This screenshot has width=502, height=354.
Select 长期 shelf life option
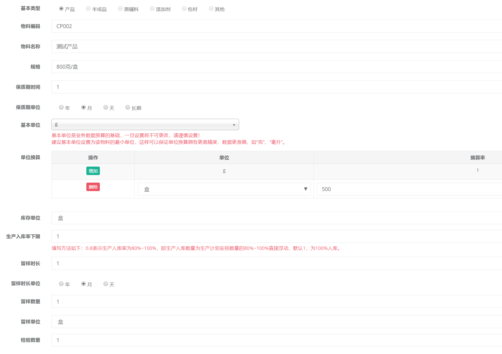coord(128,107)
